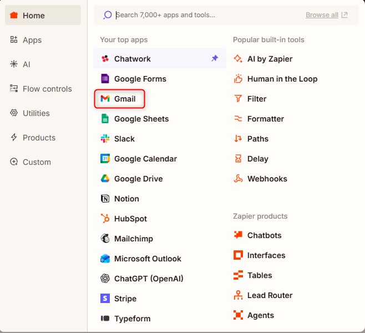Image resolution: width=365 pixels, height=333 pixels.
Task: Choose the Slack app icon
Action: 105,139
